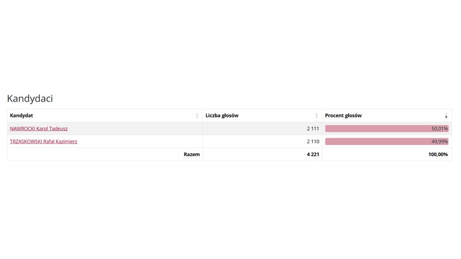Select the Trzaskowski table row
Viewport: 461px width, 259px height.
(x=229, y=141)
